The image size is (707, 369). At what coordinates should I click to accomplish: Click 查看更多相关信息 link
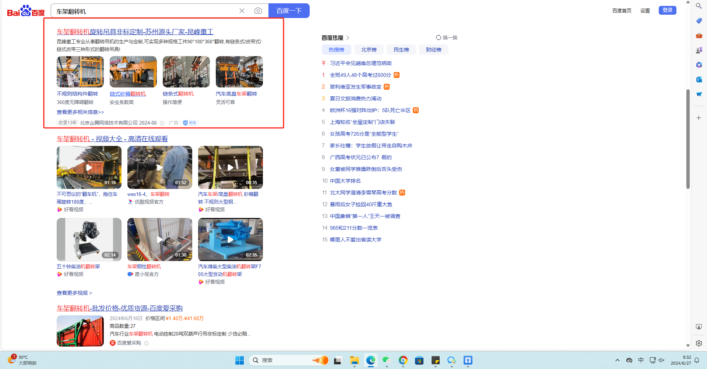pos(80,112)
